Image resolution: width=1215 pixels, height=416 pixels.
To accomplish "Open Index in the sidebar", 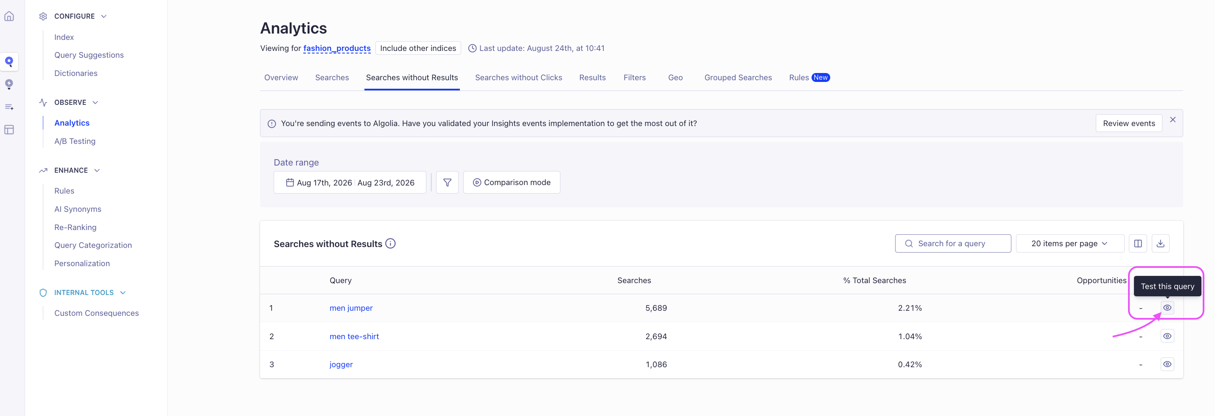I will (64, 37).
